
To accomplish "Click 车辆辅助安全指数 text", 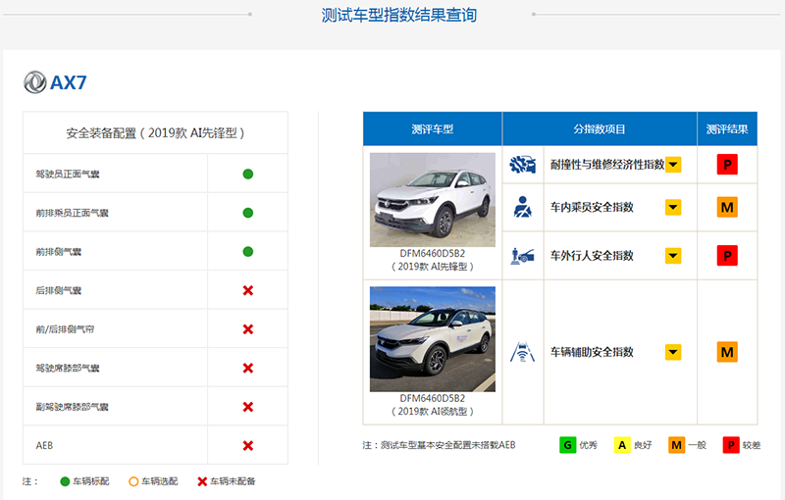I will click(x=593, y=352).
